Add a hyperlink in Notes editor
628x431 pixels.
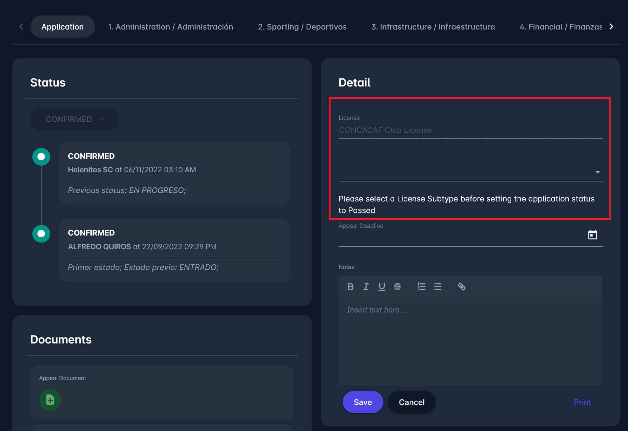point(461,287)
